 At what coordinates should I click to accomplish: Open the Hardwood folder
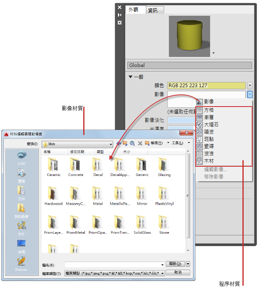[x=53, y=196]
